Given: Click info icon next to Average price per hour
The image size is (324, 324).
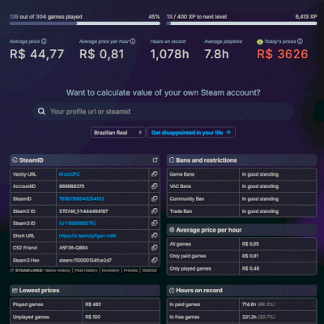Looking at the screenshot, I should [x=133, y=41].
